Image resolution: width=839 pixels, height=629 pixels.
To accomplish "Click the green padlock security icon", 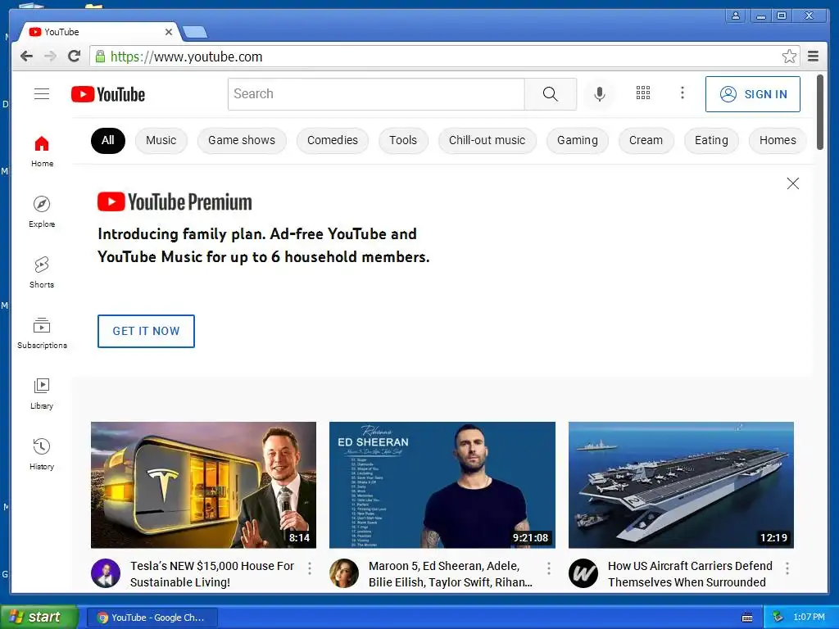I will (100, 57).
